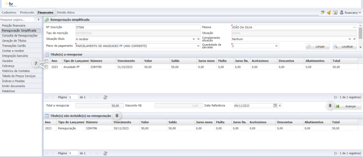Image resolution: width=363 pixels, height=158 pixels.
Task: Click the financeiro user avatar icon
Action: click(x=342, y=13)
